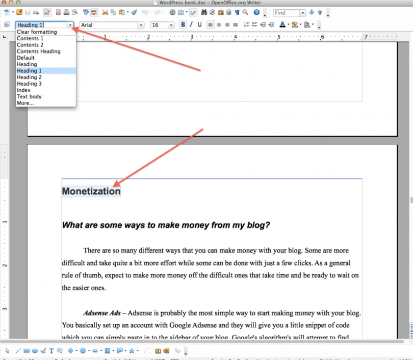
Task: Select Align Left paragraph button
Action: tap(211, 25)
